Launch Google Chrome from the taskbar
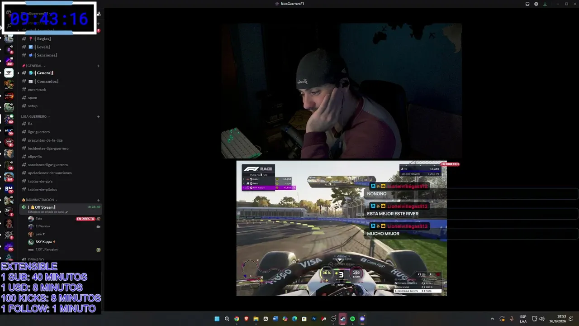This screenshot has width=579, height=326. (237, 319)
